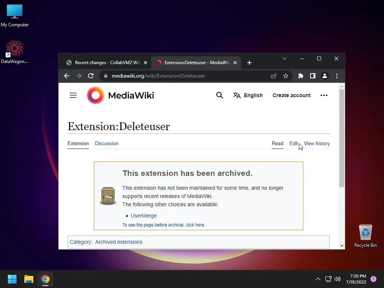Open File Explorer from the taskbar

(x=28, y=279)
